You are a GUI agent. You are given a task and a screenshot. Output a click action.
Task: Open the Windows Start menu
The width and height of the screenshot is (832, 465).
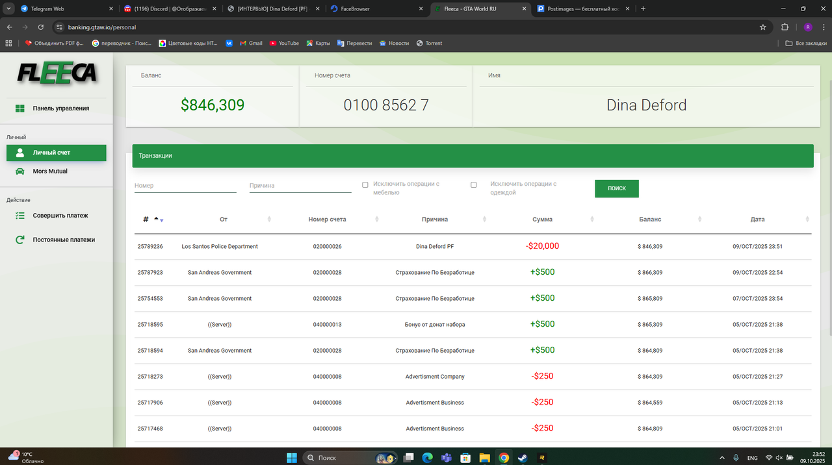click(291, 458)
